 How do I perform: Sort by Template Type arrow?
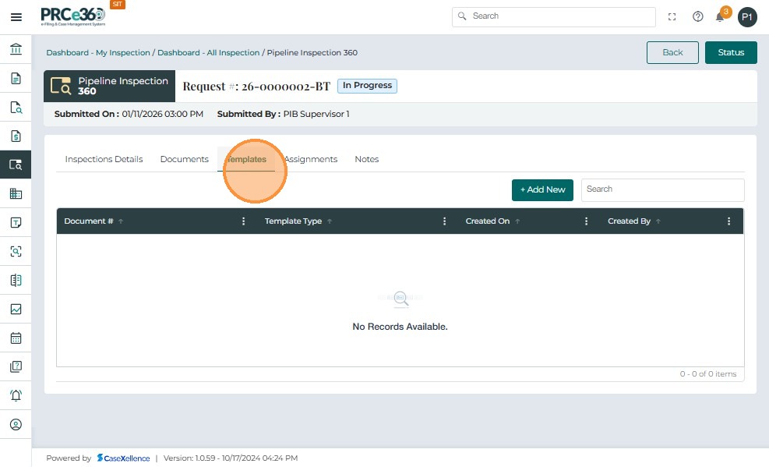pos(330,221)
